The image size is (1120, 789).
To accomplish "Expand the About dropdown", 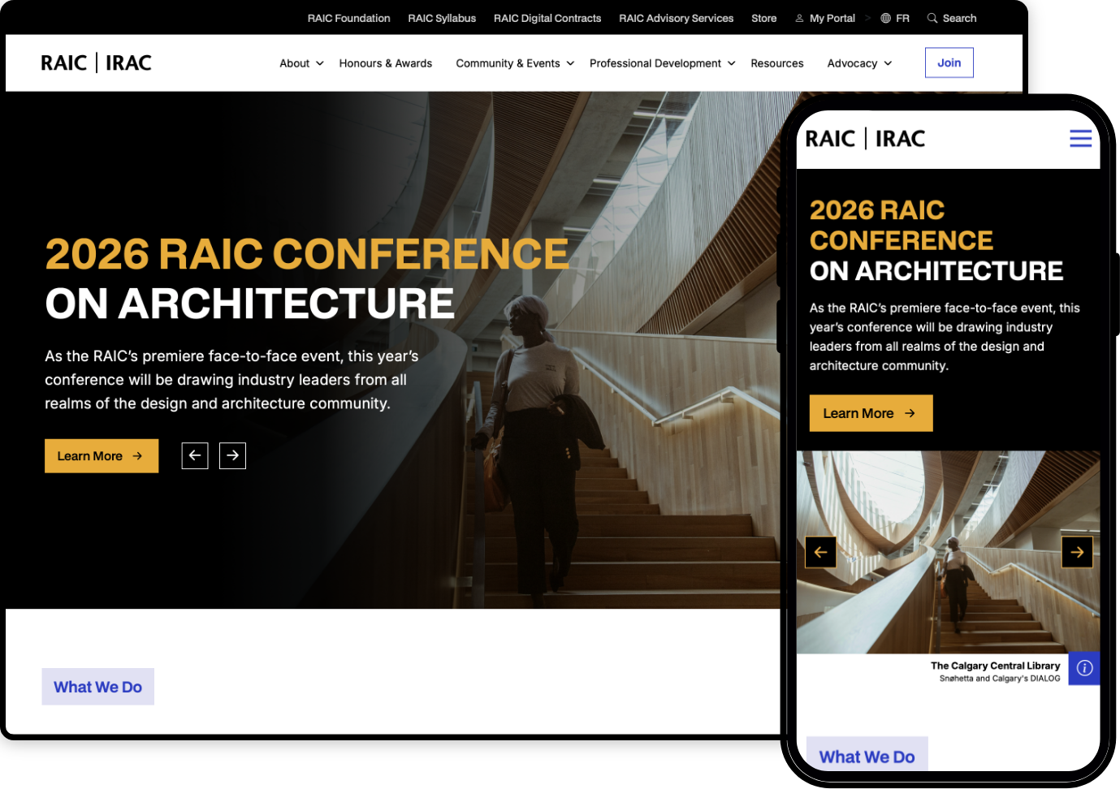I will (x=295, y=63).
